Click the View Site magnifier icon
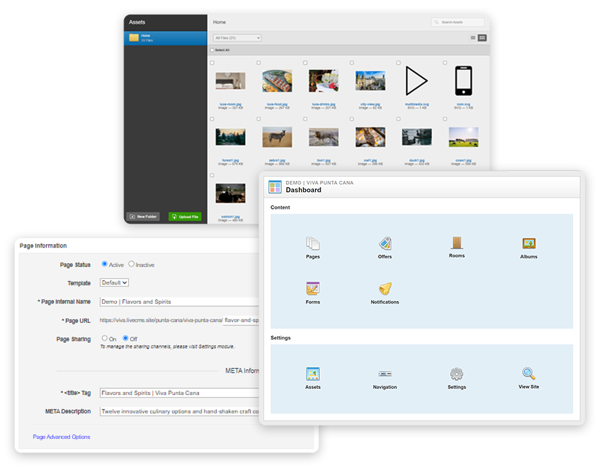The image size is (601, 467). [x=528, y=375]
